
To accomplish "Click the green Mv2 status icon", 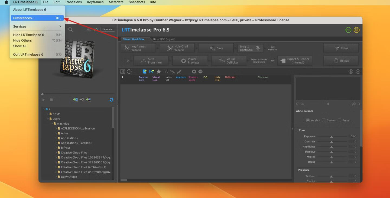I will click(x=348, y=30).
